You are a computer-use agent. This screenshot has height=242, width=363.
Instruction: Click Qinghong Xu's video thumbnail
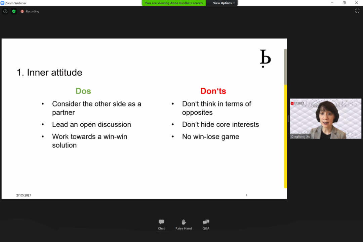click(325, 119)
